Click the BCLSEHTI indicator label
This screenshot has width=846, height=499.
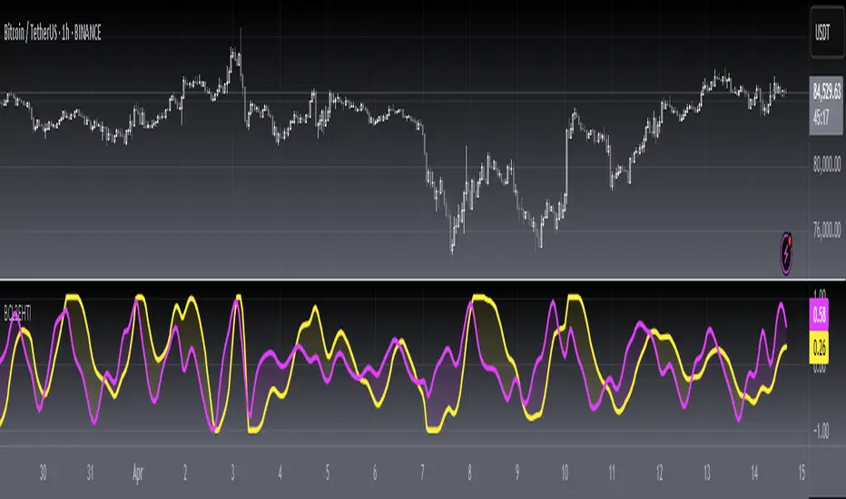[x=16, y=315]
